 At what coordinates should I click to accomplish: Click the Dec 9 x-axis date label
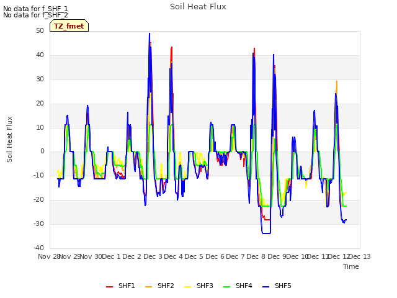277,256
